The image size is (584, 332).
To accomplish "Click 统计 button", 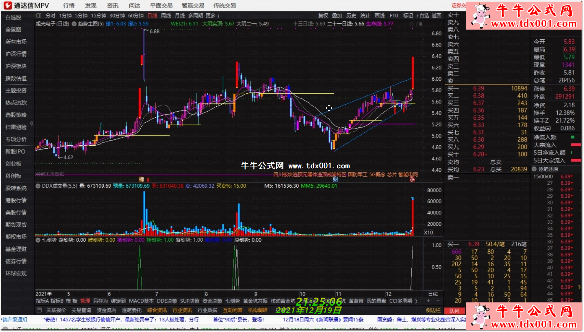I will click(365, 15).
